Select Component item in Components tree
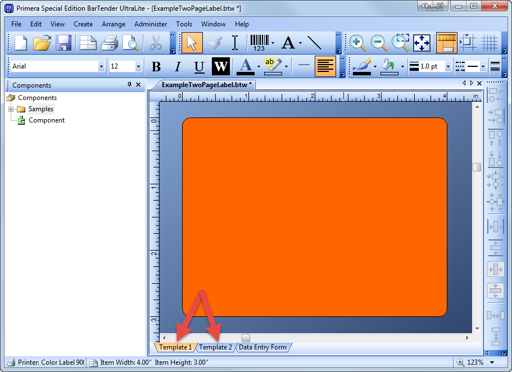 pyautogui.click(x=46, y=120)
